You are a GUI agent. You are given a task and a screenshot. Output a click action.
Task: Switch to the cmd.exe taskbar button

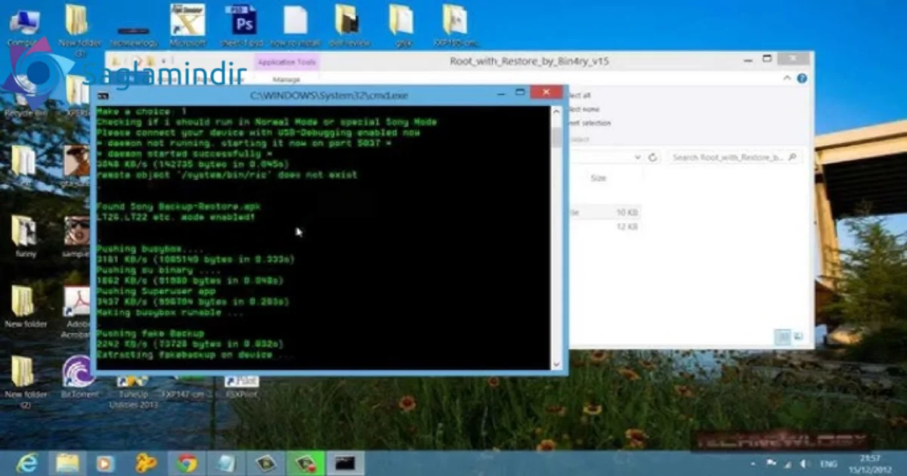[x=345, y=463]
